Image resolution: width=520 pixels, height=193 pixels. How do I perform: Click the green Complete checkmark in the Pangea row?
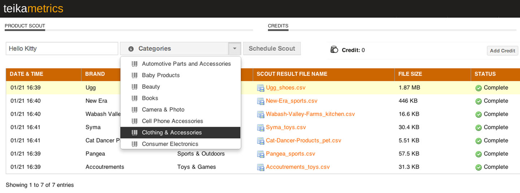click(x=478, y=154)
